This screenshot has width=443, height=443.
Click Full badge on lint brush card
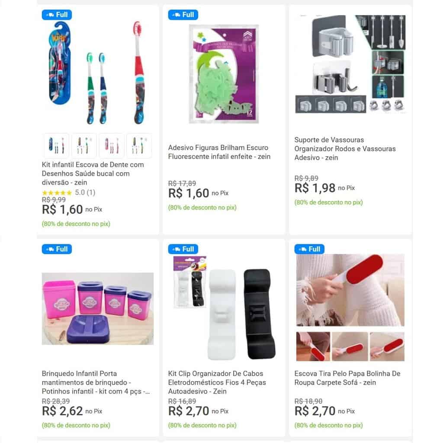pos(309,249)
